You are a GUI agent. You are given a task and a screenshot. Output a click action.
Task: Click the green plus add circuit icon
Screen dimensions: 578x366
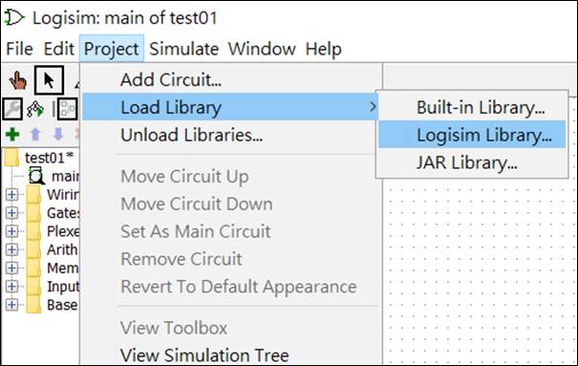coord(12,134)
